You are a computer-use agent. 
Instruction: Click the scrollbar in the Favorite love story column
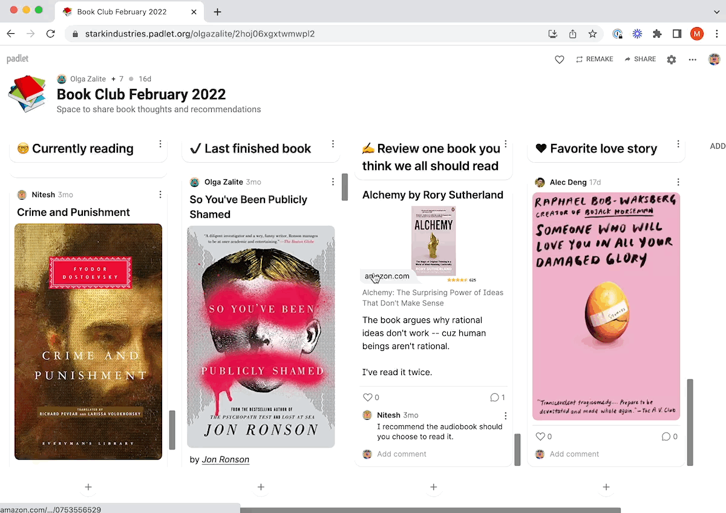click(x=690, y=422)
